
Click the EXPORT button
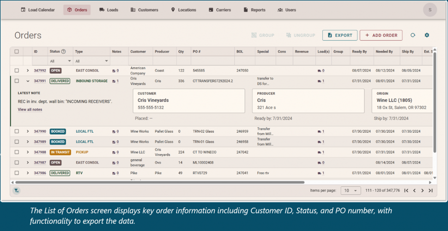tap(340, 35)
